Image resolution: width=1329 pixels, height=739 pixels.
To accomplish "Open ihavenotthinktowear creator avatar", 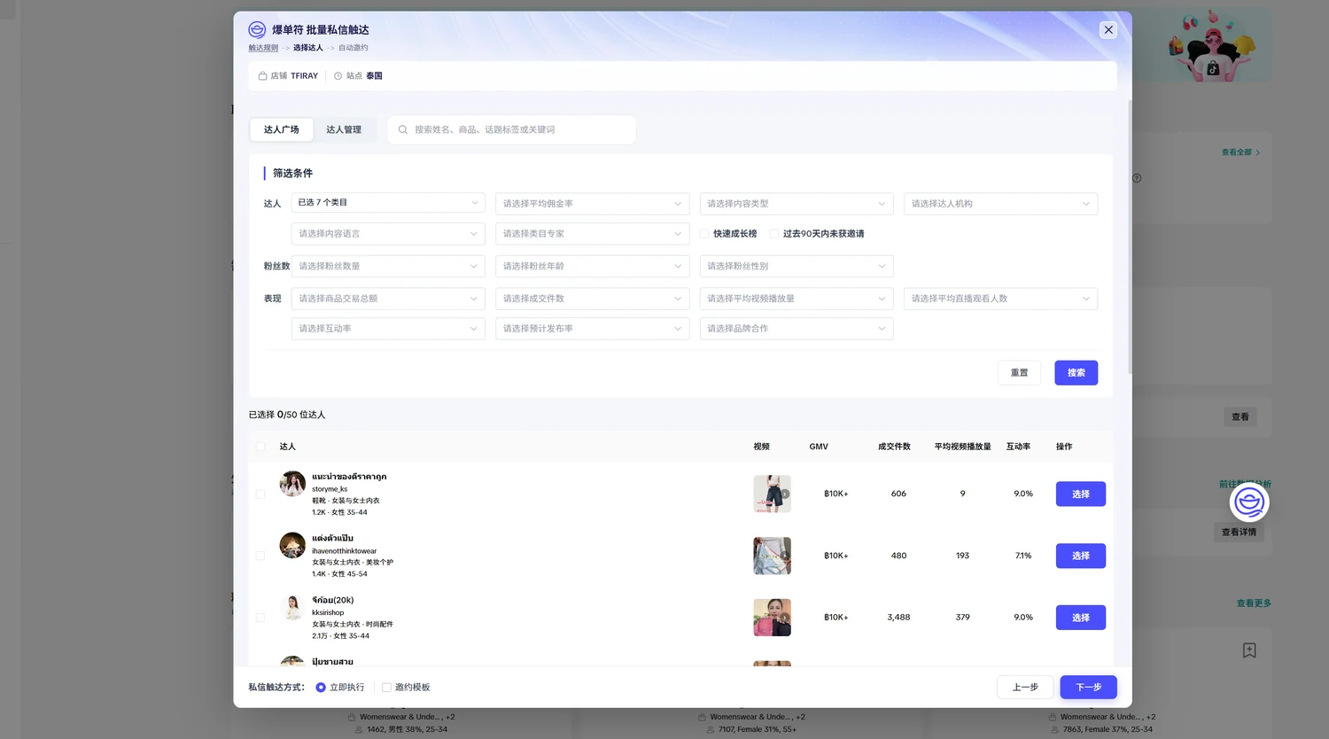I will 292,545.
